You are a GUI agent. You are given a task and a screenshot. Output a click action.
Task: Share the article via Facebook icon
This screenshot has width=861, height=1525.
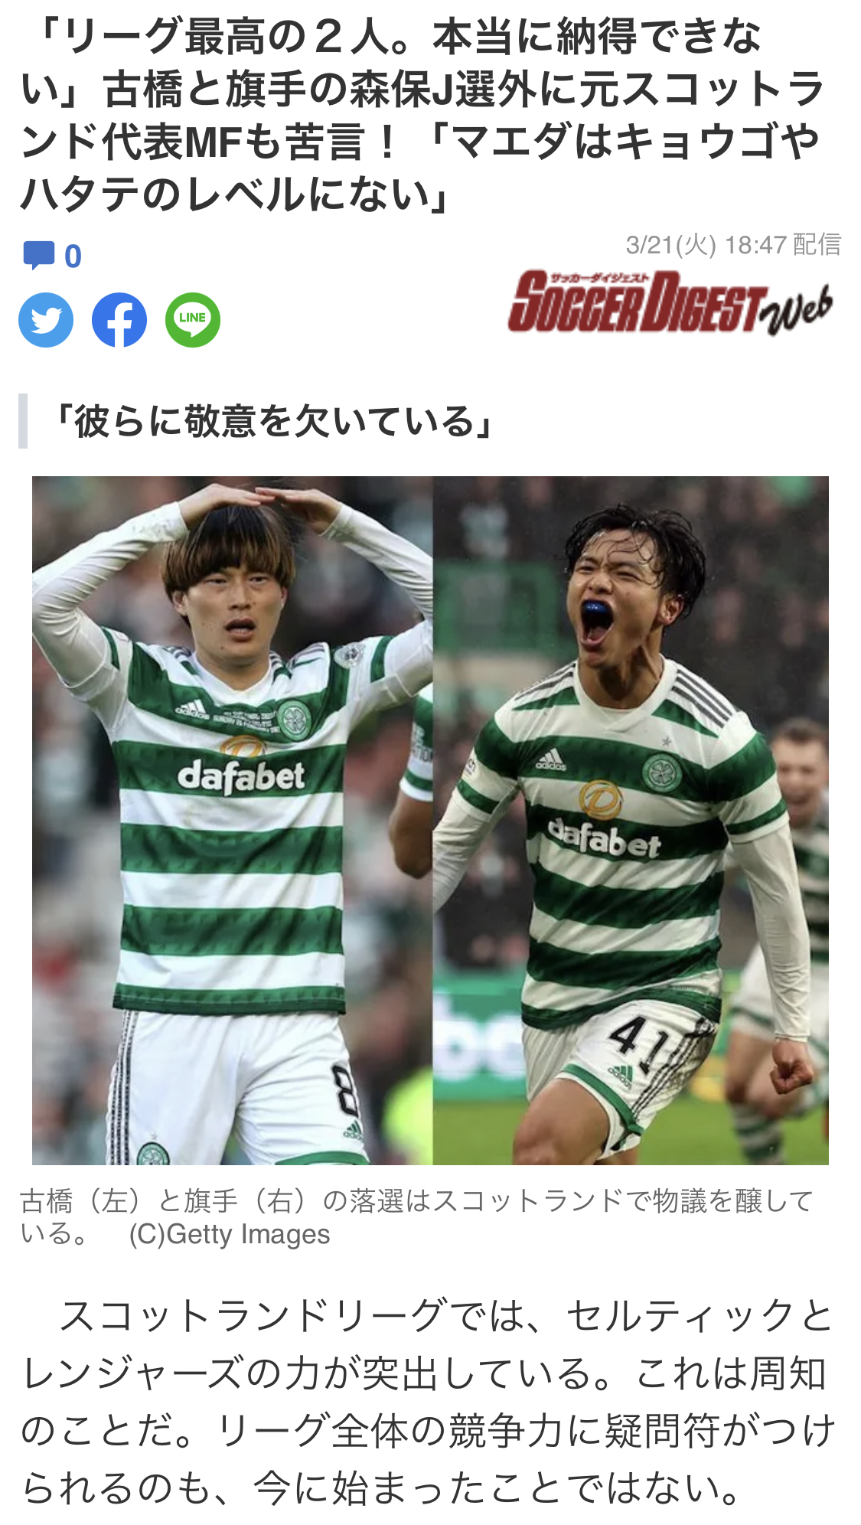pos(119,320)
